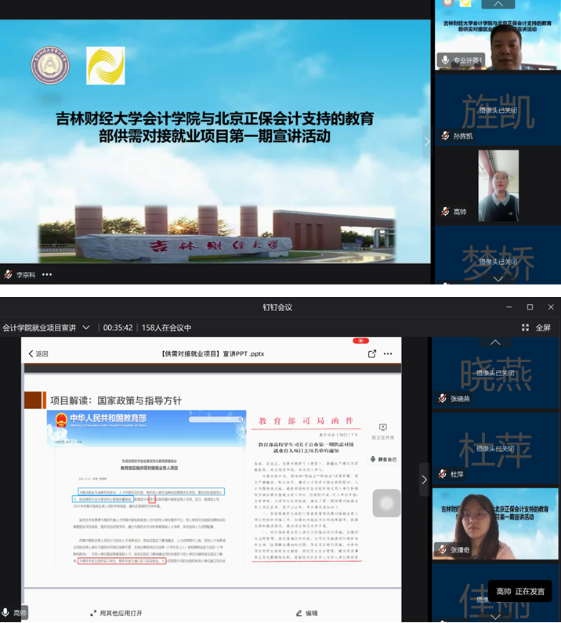561x623 pixels.
Task: Click the three-dot menu next to 李宗科
Action: tap(47, 275)
